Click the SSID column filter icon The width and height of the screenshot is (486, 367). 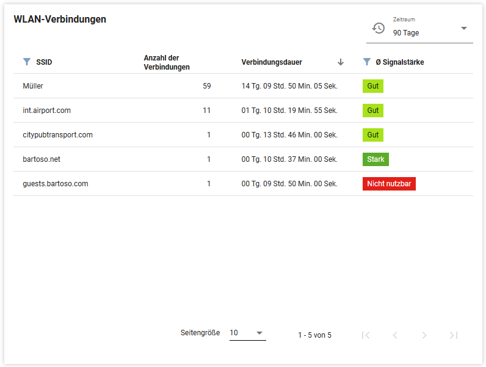tap(26, 62)
